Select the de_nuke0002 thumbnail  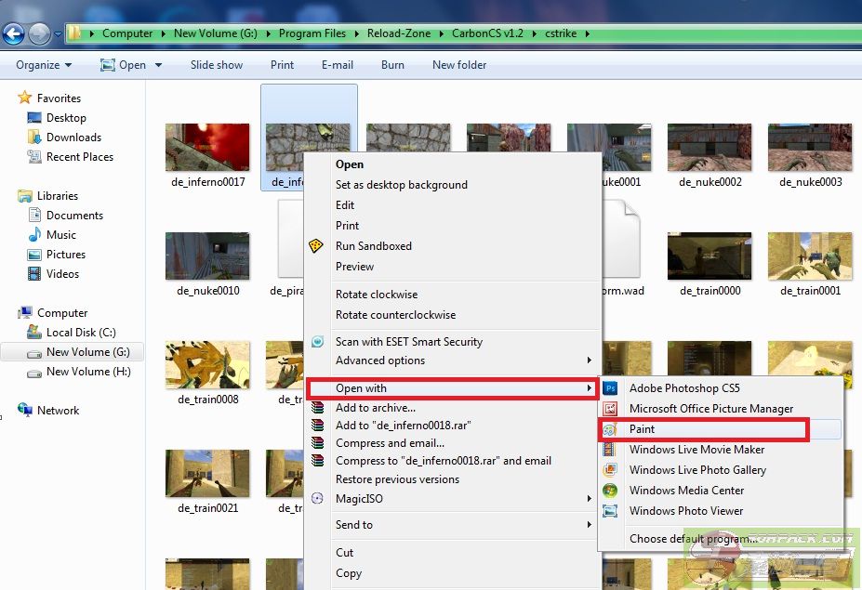709,149
